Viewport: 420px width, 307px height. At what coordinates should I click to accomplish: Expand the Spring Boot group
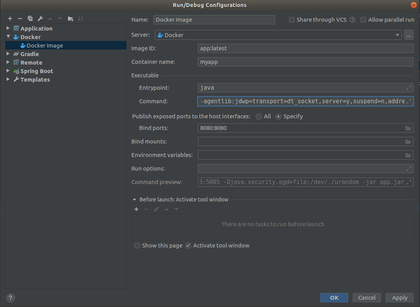pos(8,71)
